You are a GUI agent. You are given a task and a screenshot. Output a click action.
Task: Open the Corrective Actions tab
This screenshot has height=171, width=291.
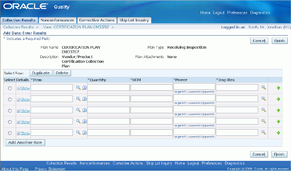[x=97, y=20]
